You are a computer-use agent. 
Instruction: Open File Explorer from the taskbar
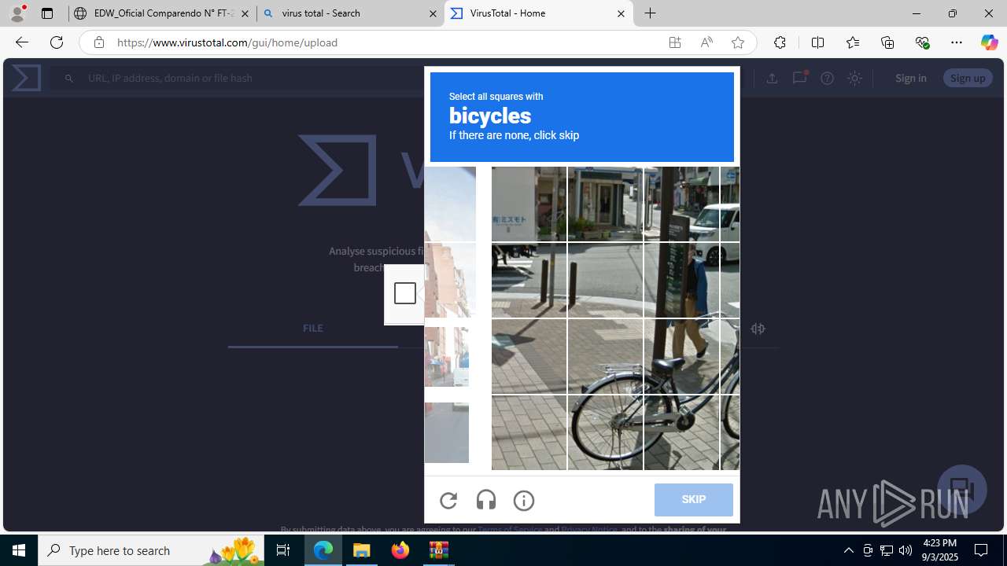362,550
